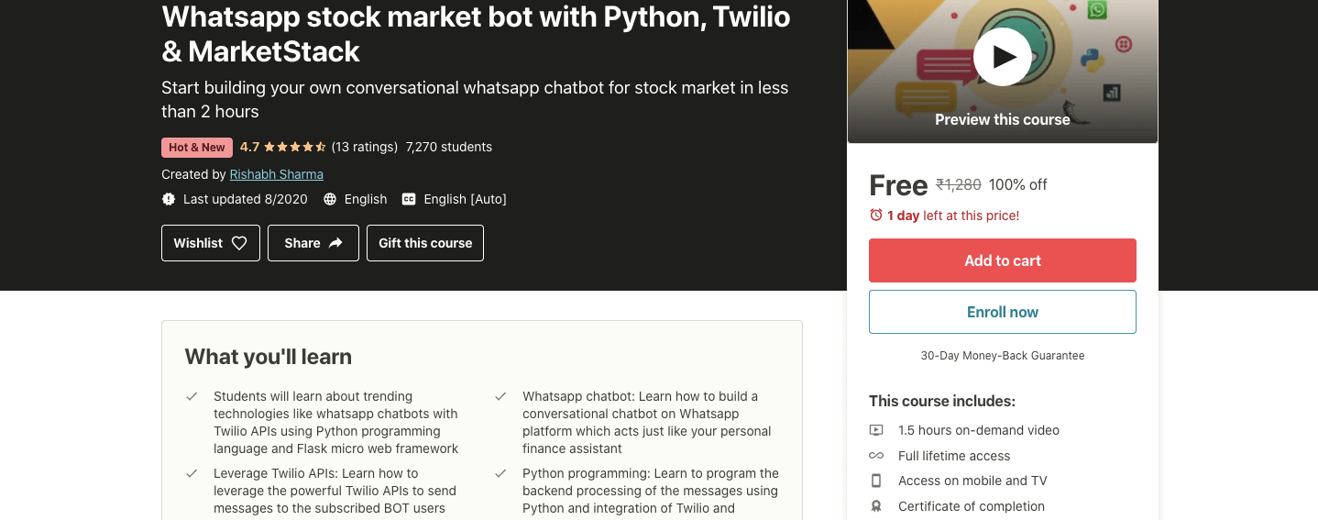This screenshot has height=520, width=1318.
Task: Click the 1.5 hours on-demand video text
Action: (978, 430)
